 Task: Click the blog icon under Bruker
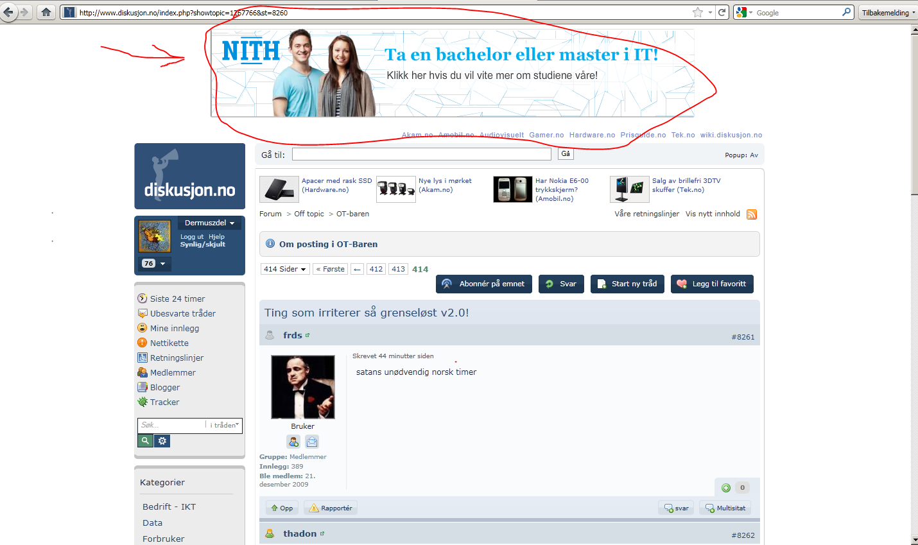click(x=311, y=442)
